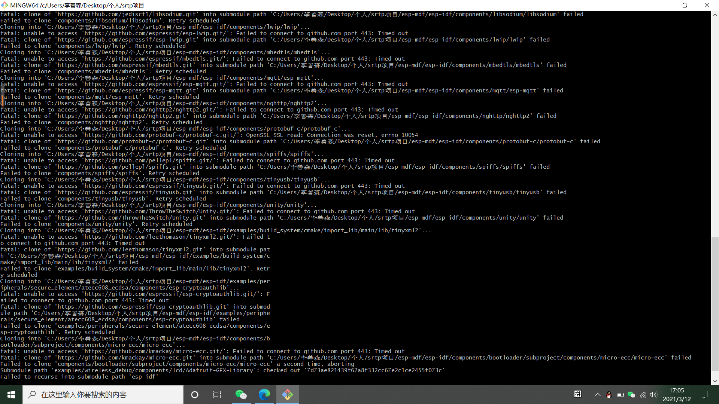Open the Start menu
719x404 pixels.
11,395
